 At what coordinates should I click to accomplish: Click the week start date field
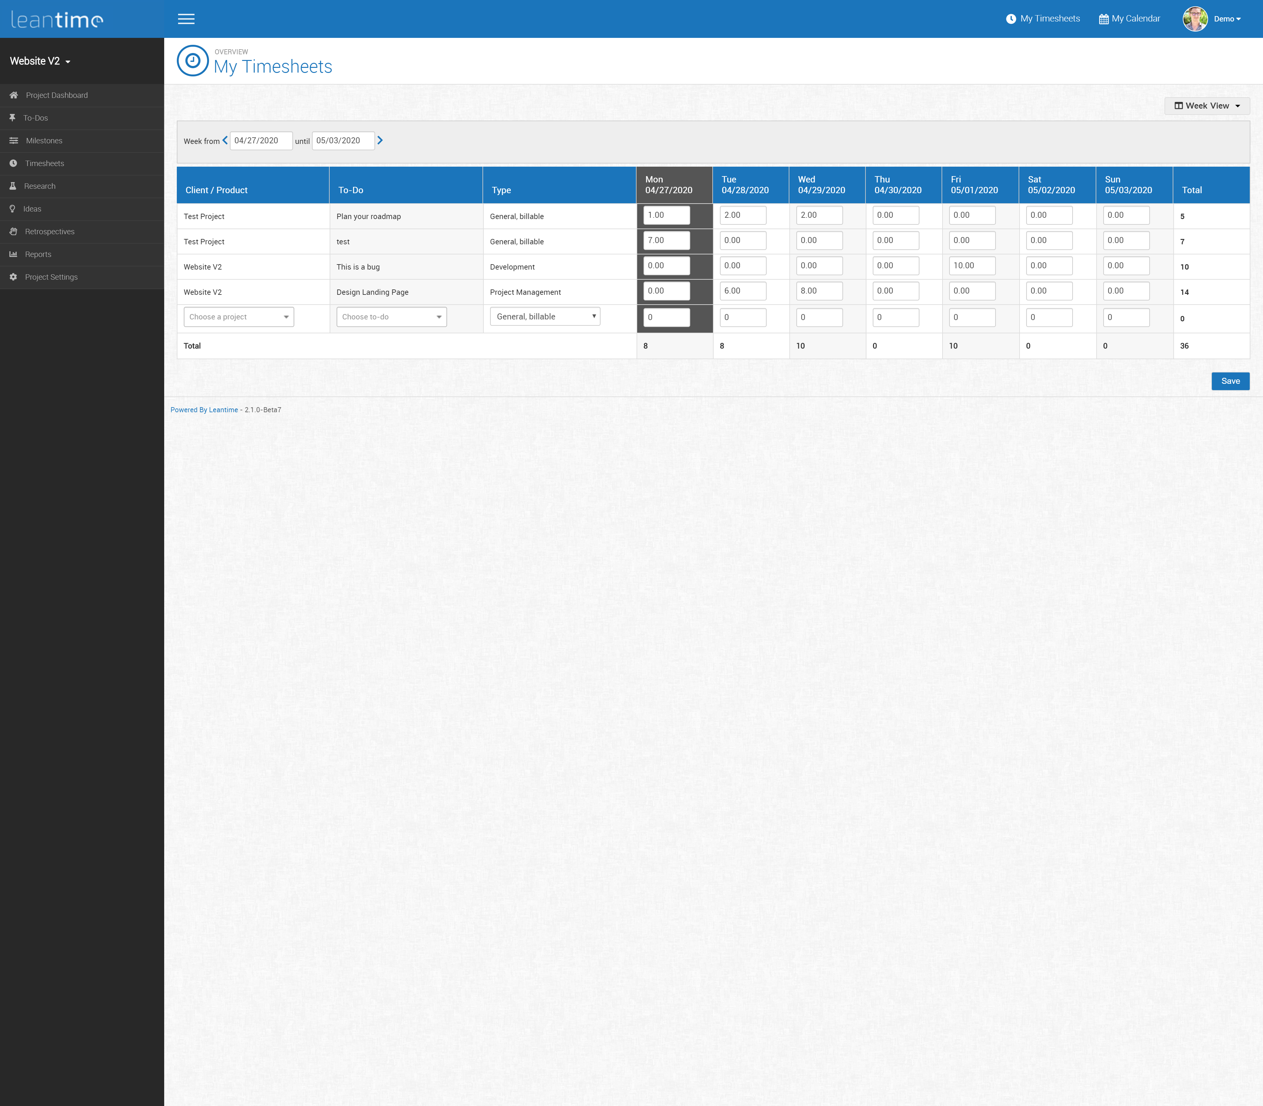click(x=260, y=141)
